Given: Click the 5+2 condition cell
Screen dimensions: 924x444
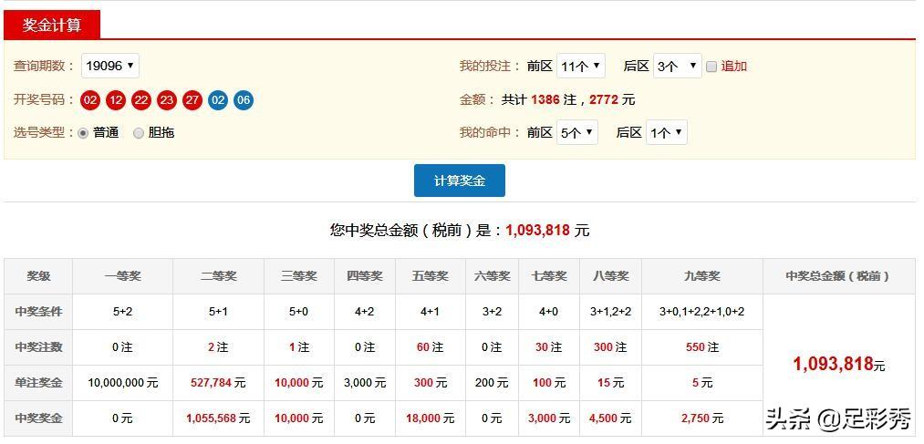Looking at the screenshot, I should pyautogui.click(x=122, y=312).
